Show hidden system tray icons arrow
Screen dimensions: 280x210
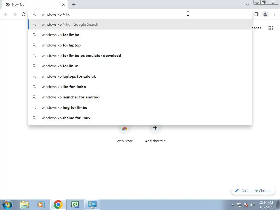coord(232,205)
